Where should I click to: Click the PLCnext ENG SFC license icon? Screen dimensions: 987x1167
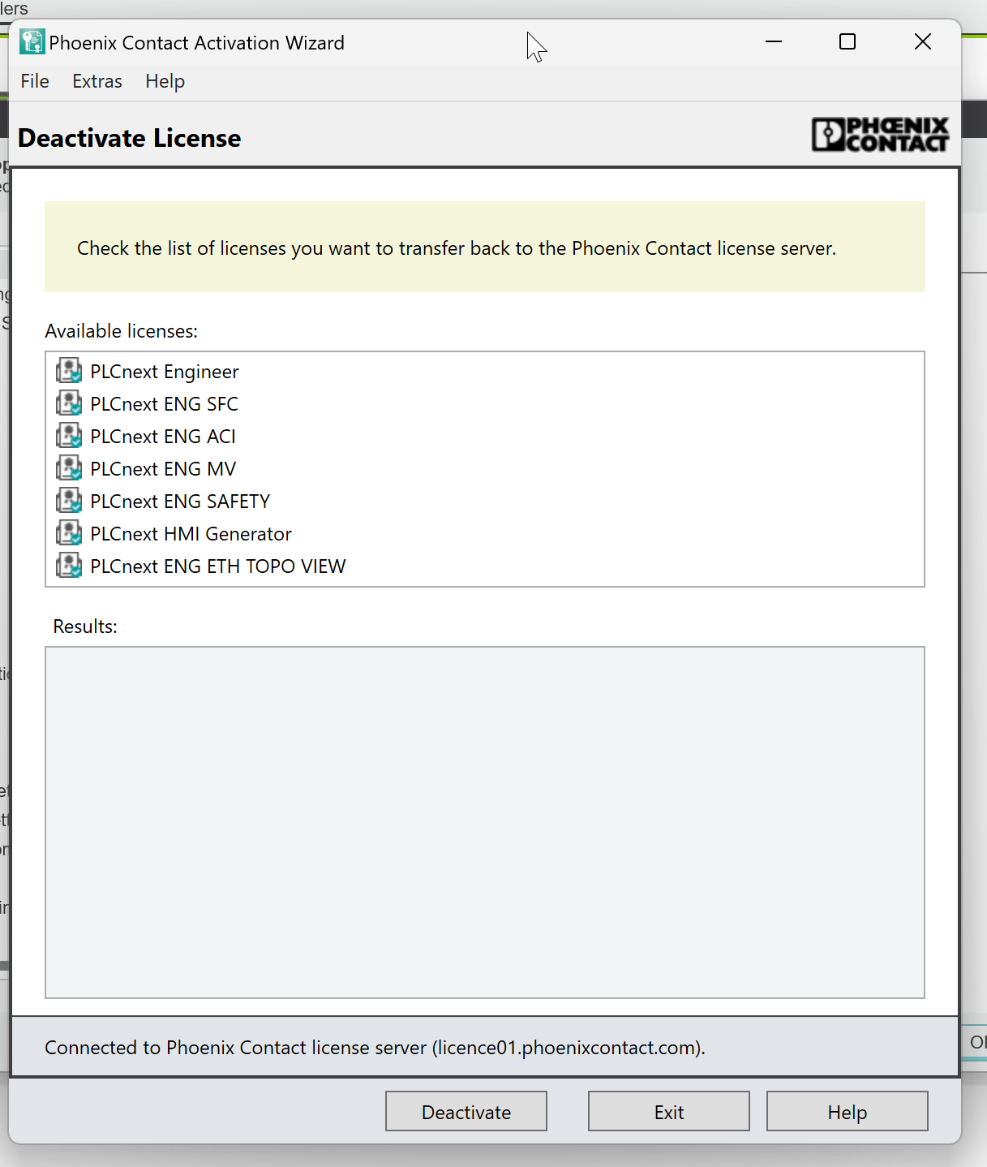pyautogui.click(x=69, y=403)
